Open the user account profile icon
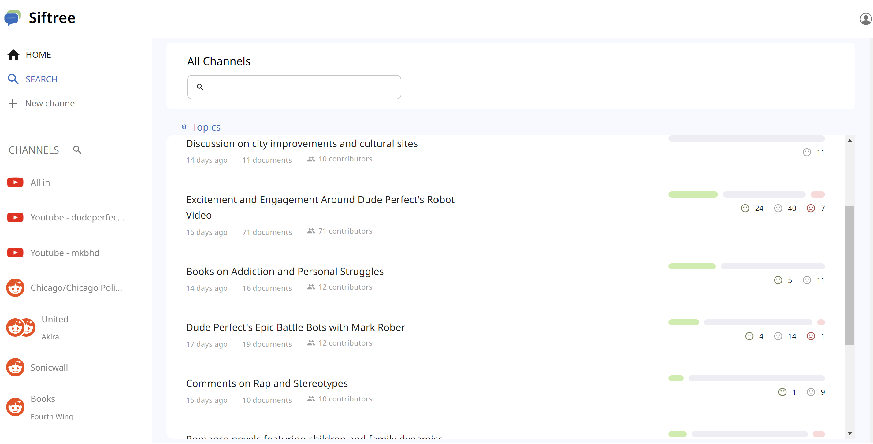This screenshot has height=444, width=873. point(865,19)
